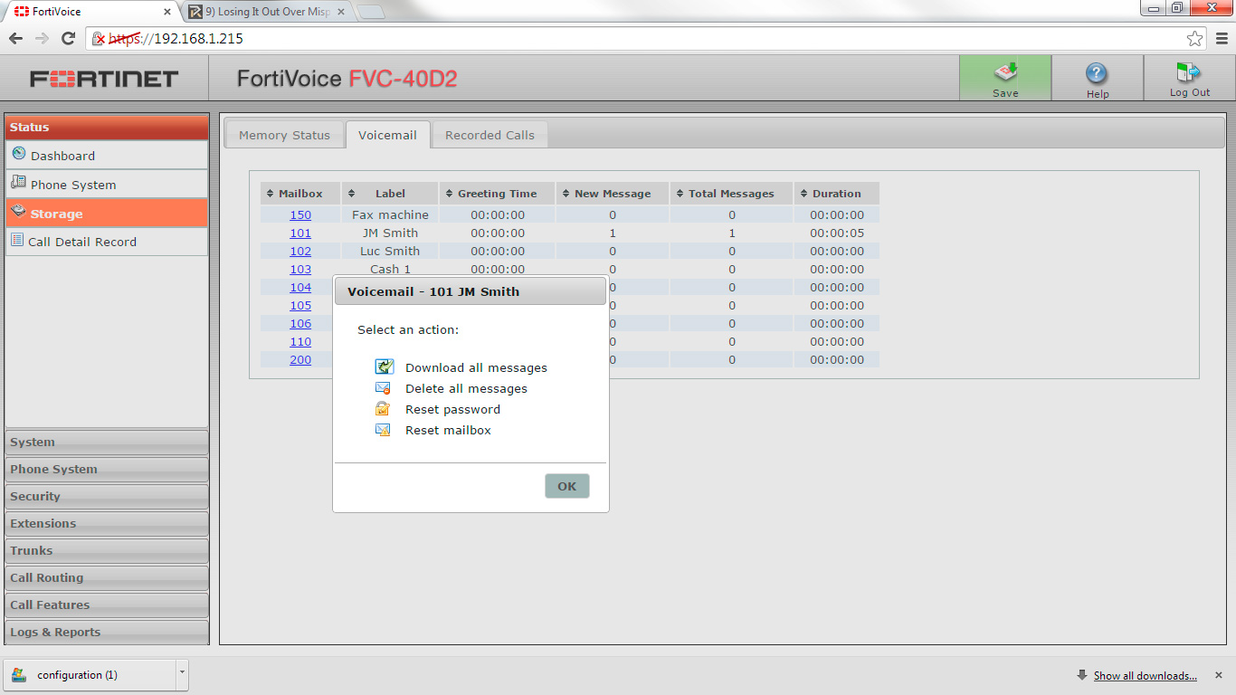Expand the Call Features sidebar section
This screenshot has height=695, width=1236.
(107, 605)
